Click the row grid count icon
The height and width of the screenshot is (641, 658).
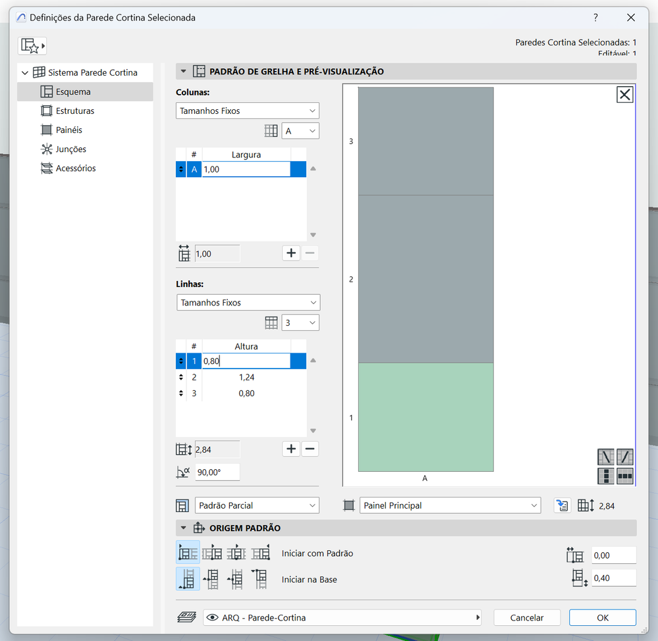pyautogui.click(x=271, y=322)
